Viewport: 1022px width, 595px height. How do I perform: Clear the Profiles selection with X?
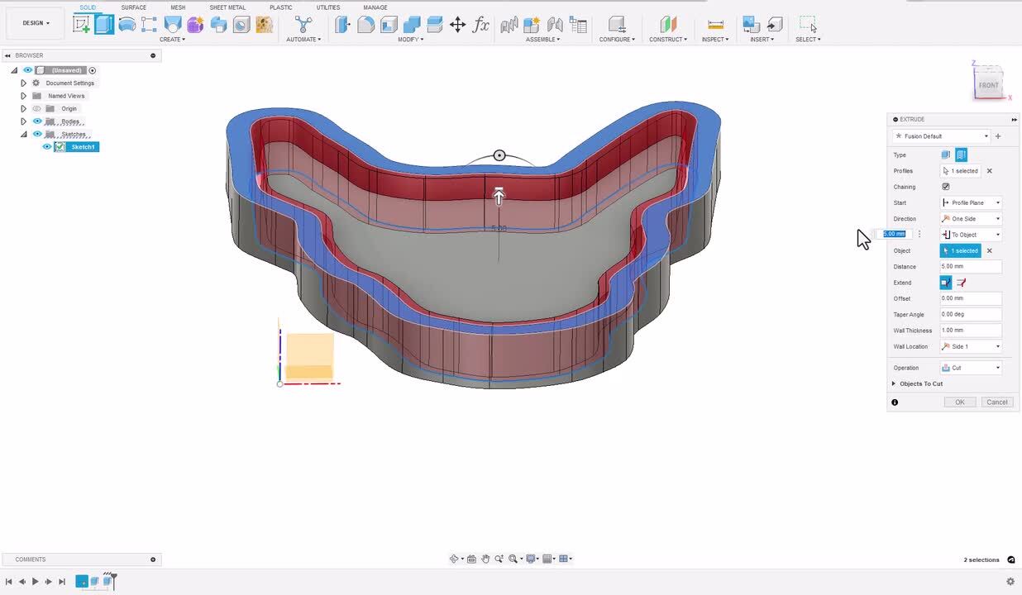pos(989,171)
